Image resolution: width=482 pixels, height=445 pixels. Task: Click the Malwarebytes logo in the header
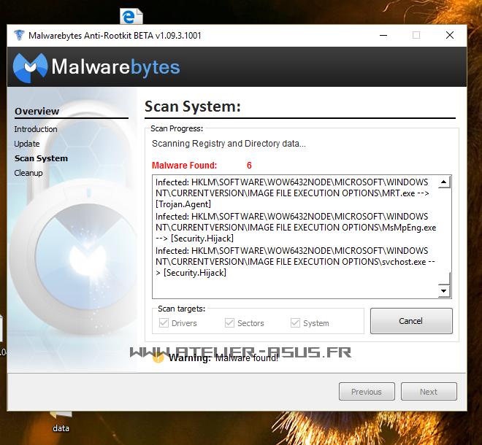click(x=96, y=68)
